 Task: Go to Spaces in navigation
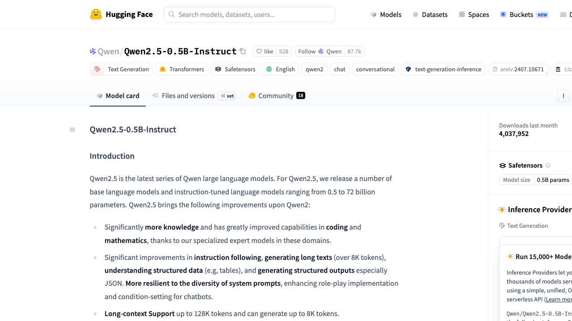click(x=474, y=14)
